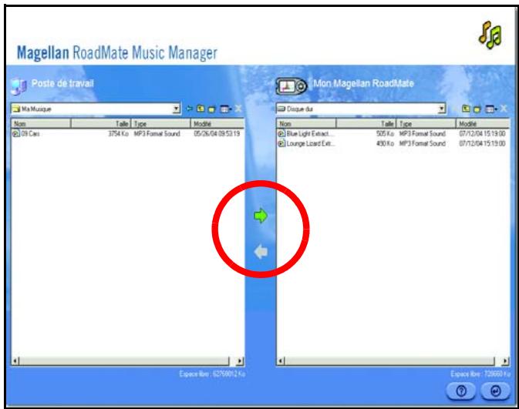Viewport: 519px width, 409px height.
Task: Select the Lounge Lizard Ext file name
Action: click(x=311, y=143)
